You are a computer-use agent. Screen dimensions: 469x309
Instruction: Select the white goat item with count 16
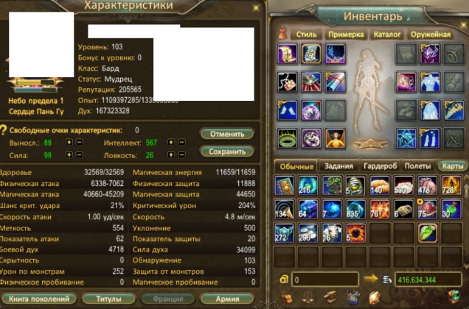[332, 233]
